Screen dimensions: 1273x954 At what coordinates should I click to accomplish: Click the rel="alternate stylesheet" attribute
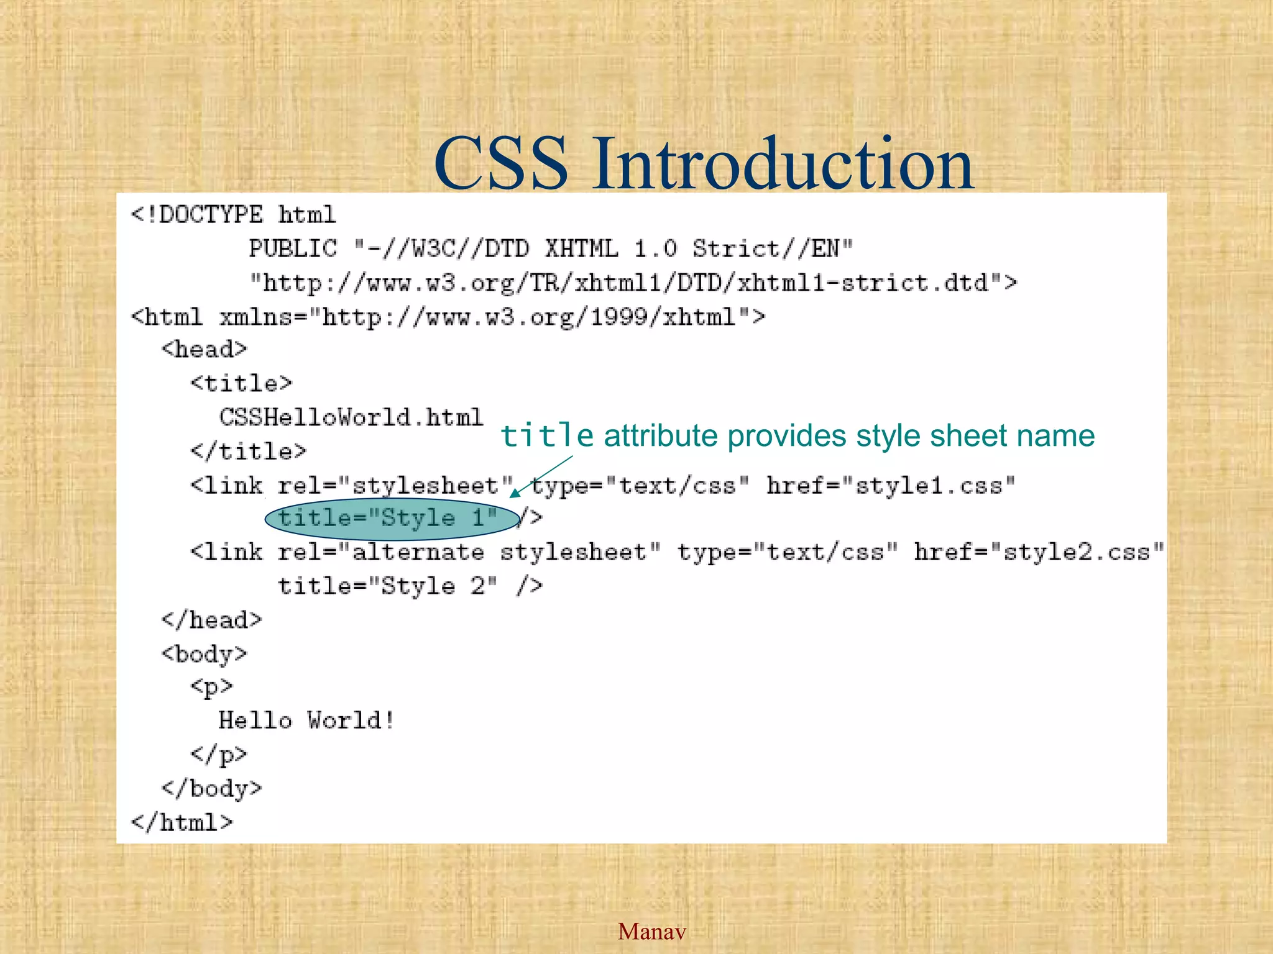coord(469,552)
